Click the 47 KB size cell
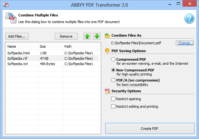This screenshot has height=139, width=199. tap(44, 58)
